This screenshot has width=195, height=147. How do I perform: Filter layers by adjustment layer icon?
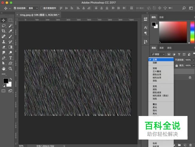pos(174,54)
